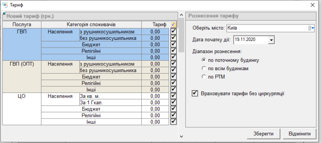Select the ГВП (ОПТ) service cell

[22, 76]
